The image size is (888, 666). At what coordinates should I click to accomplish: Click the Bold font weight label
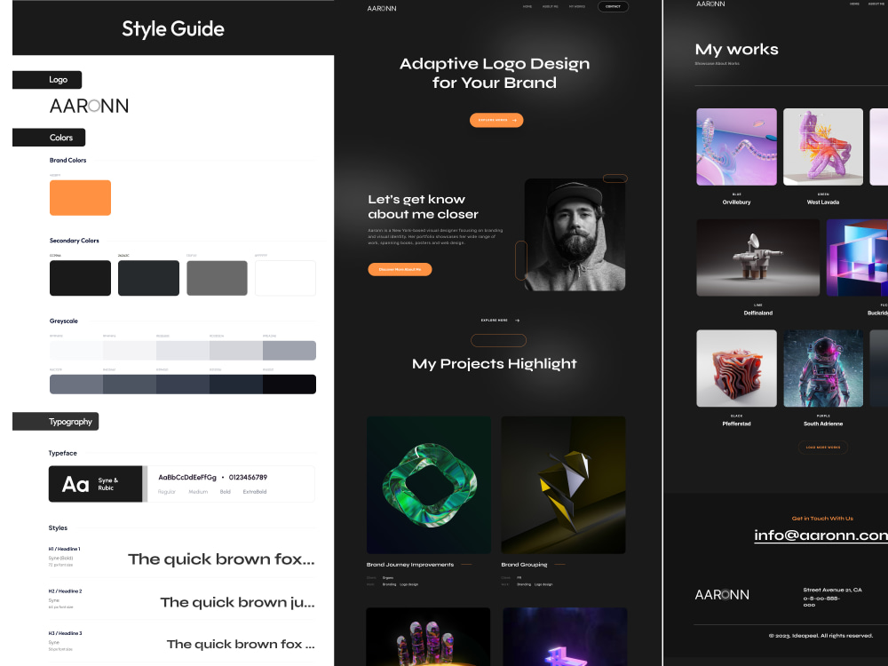tap(226, 492)
